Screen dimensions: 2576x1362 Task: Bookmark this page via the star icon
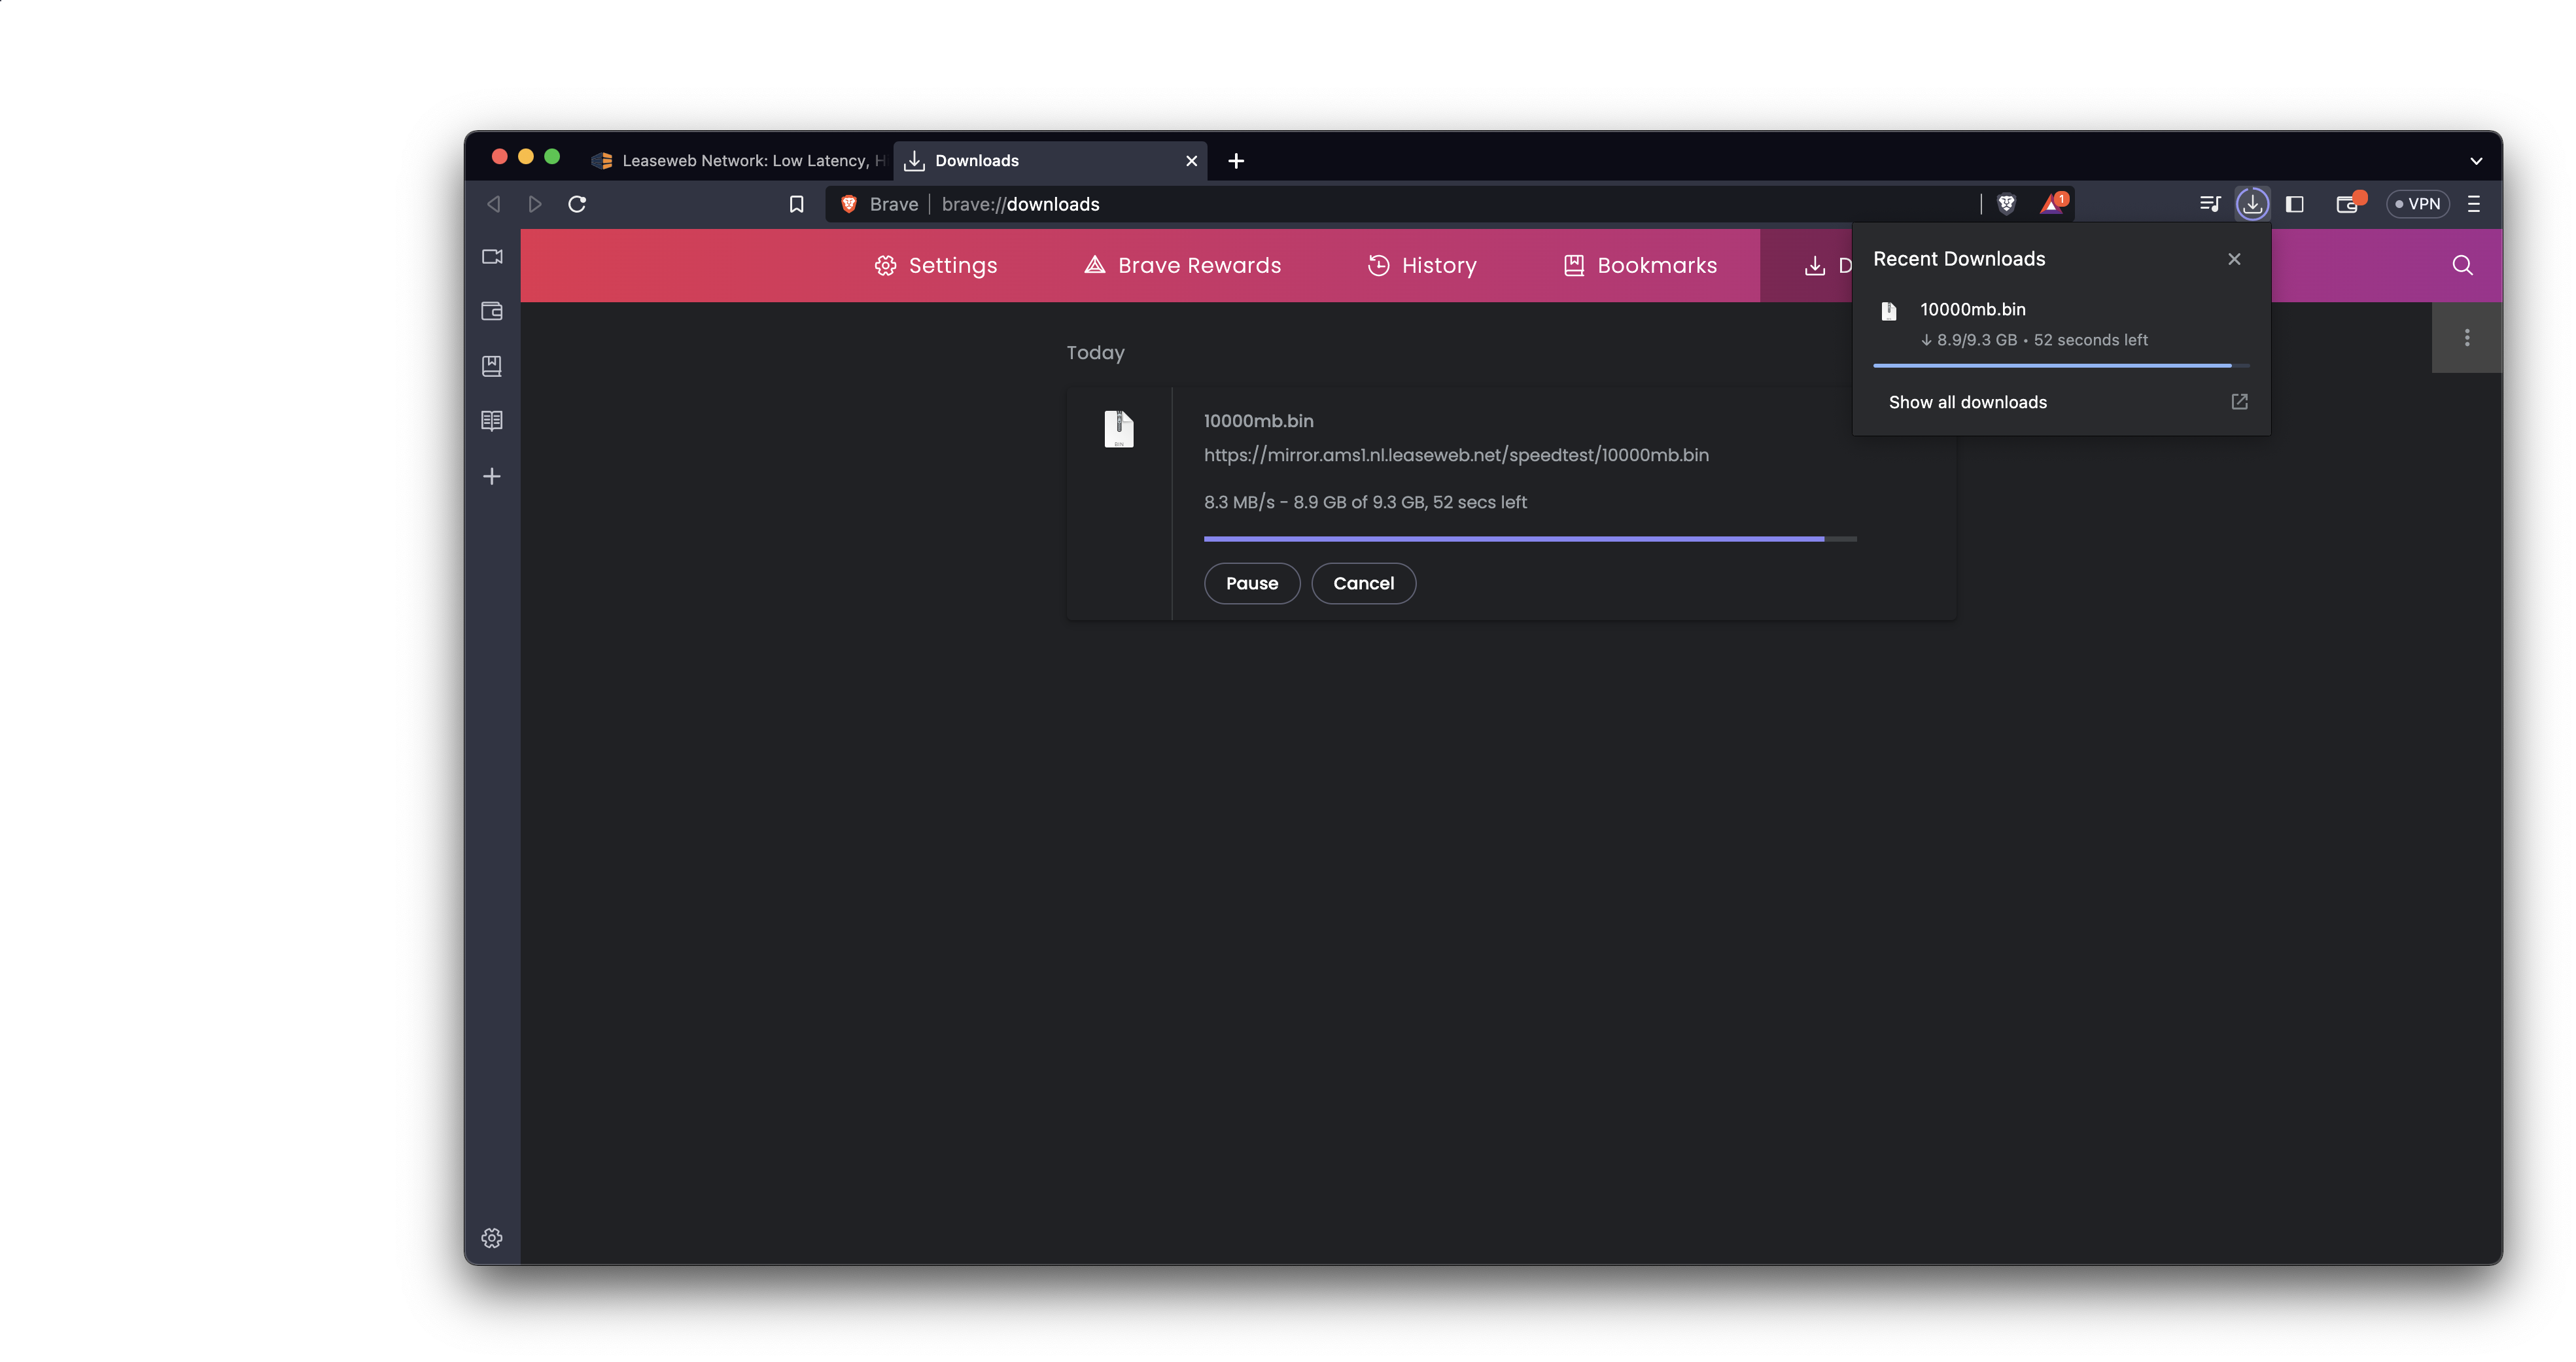pyautogui.click(x=796, y=204)
